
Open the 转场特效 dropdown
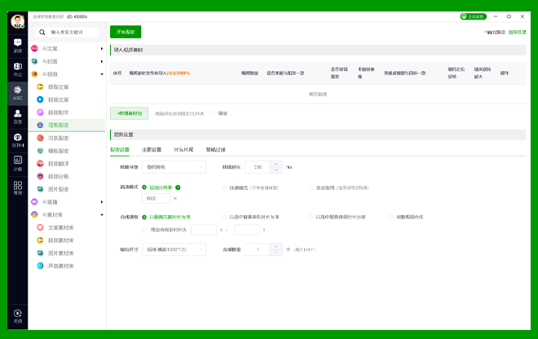point(174,167)
